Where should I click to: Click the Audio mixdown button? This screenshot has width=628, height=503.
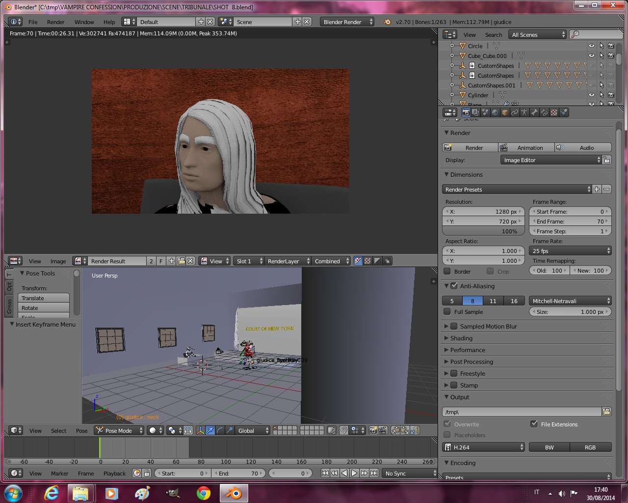pos(583,147)
